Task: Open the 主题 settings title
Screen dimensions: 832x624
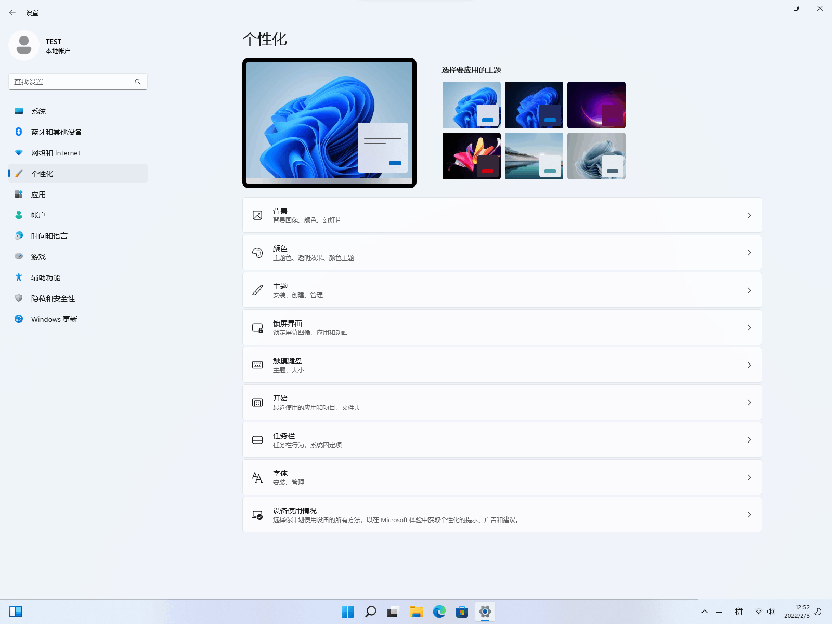Action: pyautogui.click(x=280, y=286)
